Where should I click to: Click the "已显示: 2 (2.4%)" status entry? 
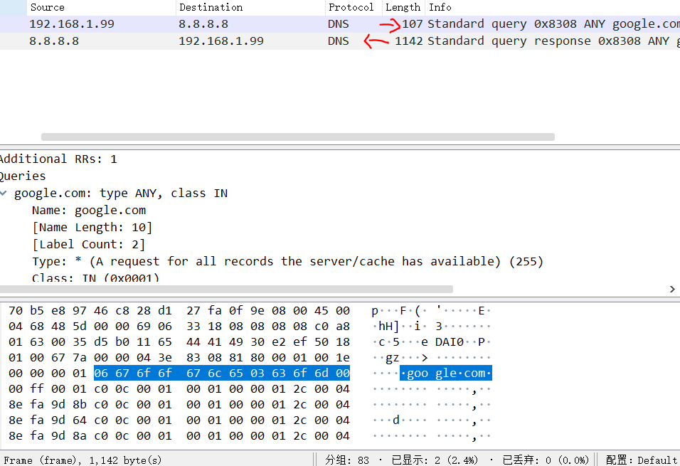435,460
